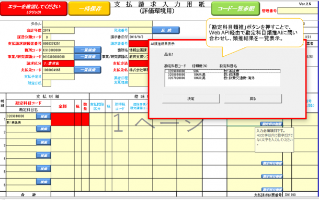Click 戻る in the AI類推結果 dialog

click(x=253, y=98)
